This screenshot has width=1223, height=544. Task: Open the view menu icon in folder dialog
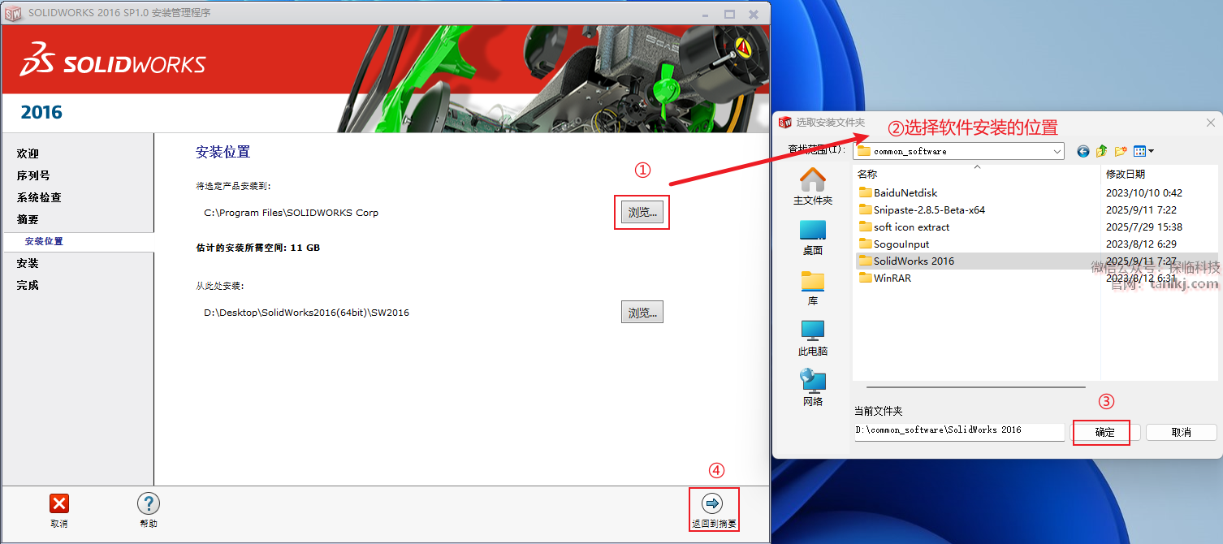coord(1143,151)
